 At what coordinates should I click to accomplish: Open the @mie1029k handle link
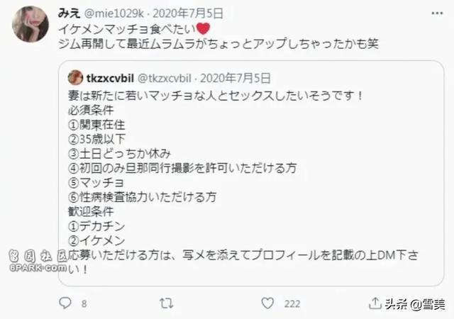[x=113, y=13]
